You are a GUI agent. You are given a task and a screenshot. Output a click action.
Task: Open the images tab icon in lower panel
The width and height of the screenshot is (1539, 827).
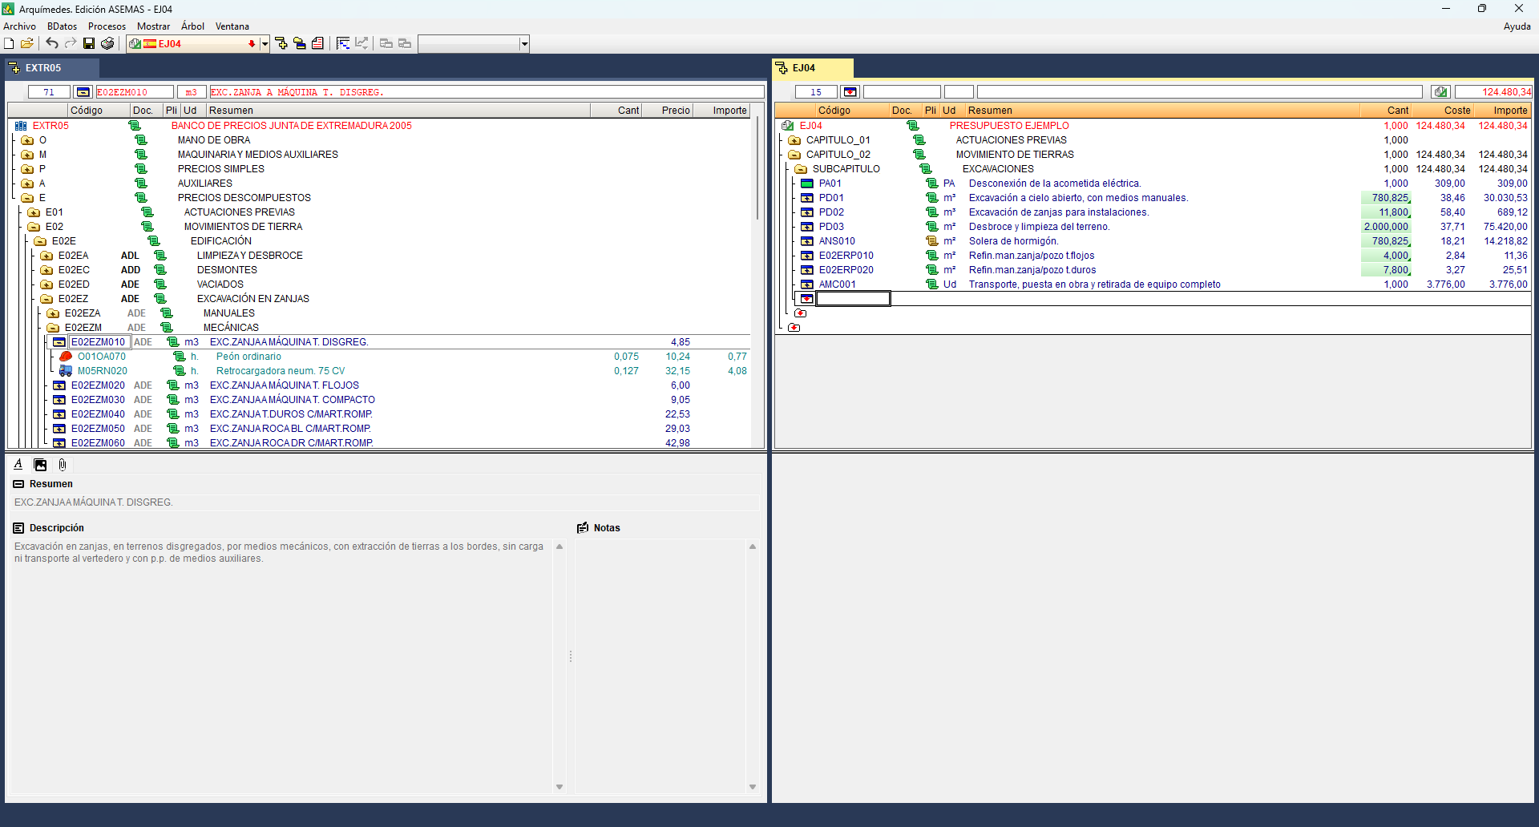40,465
